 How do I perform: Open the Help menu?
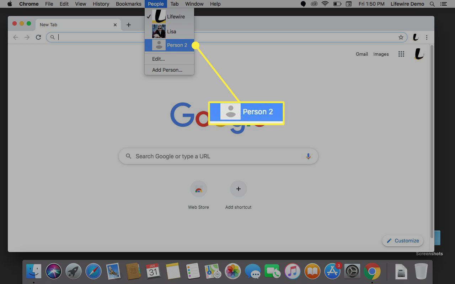(x=215, y=4)
